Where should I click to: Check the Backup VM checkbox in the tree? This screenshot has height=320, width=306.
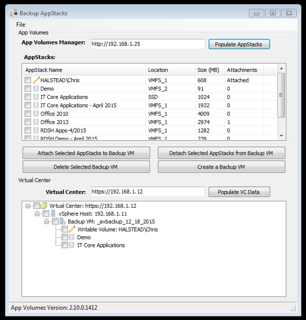(55, 221)
